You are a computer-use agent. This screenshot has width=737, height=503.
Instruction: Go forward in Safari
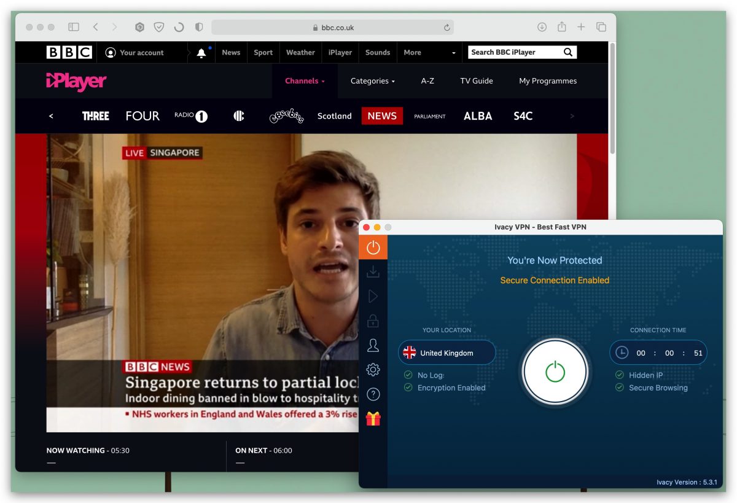tap(114, 27)
